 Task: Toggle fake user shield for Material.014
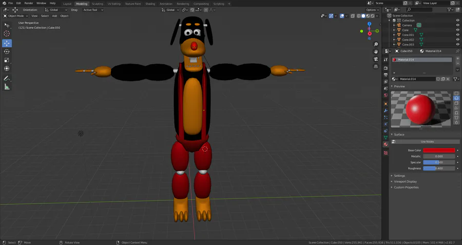click(x=438, y=79)
